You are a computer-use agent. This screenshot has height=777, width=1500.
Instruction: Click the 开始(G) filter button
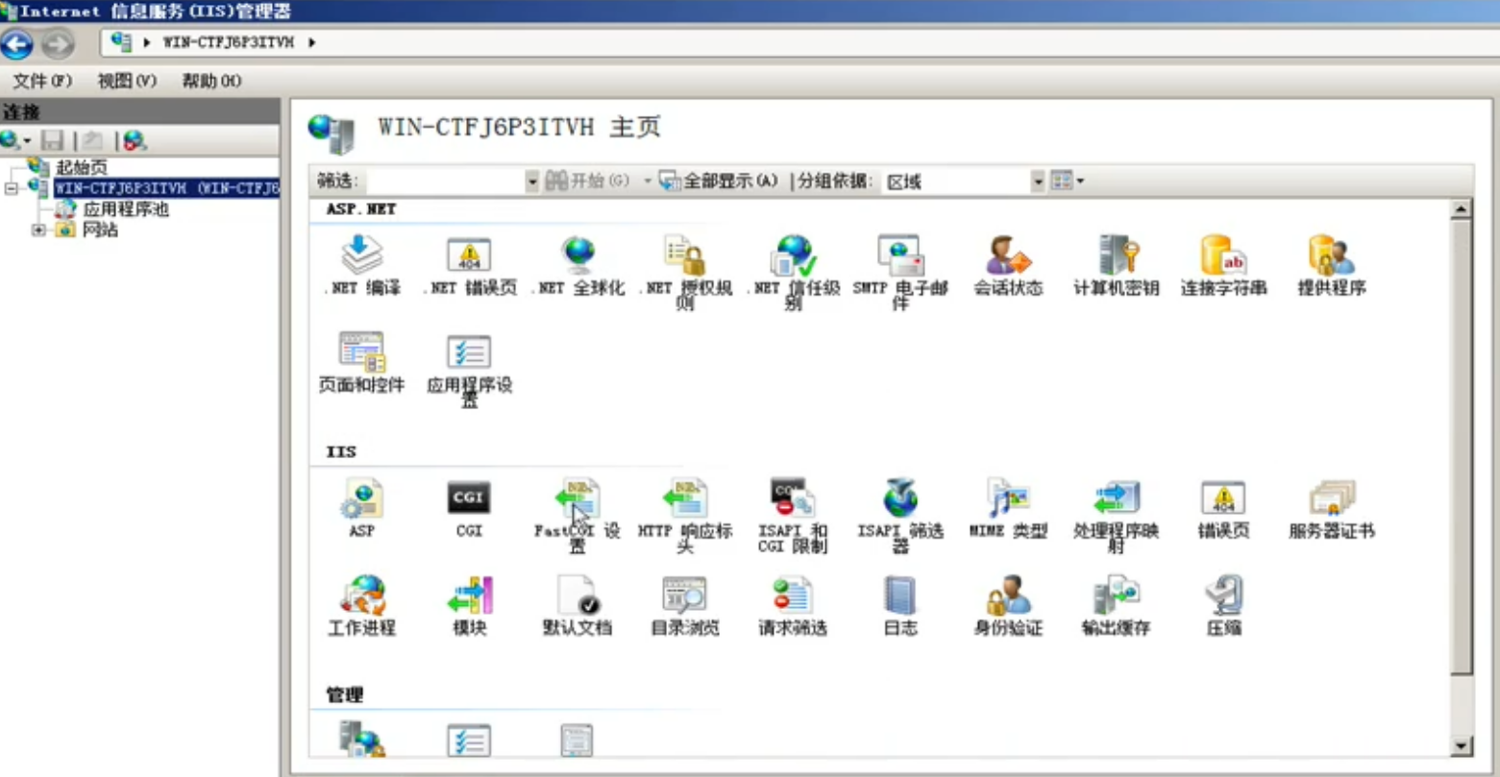click(587, 181)
